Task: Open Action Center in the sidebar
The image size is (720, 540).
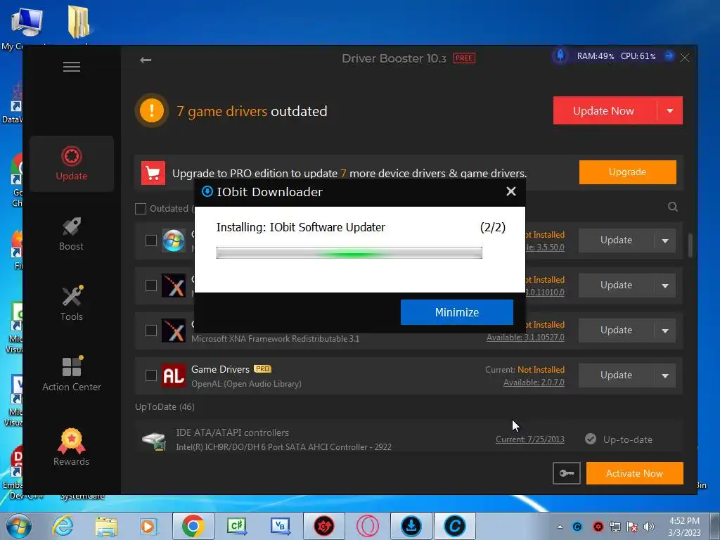Action: tap(72, 374)
